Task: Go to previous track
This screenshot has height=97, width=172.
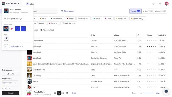Action: click(x=55, y=93)
